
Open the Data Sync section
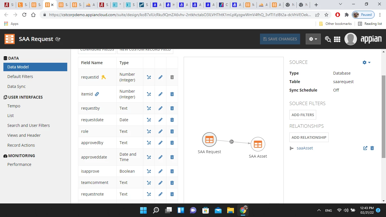pyautogui.click(x=16, y=86)
